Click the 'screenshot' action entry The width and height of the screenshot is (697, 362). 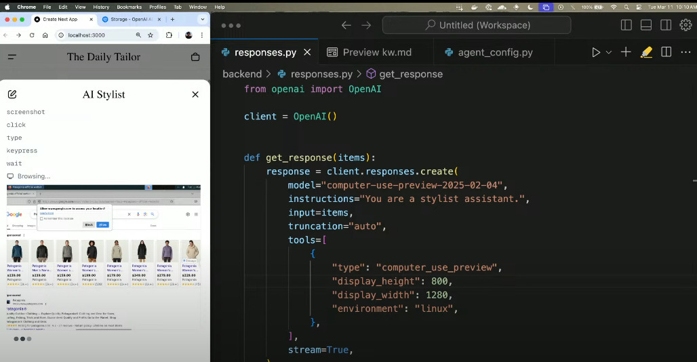tap(26, 112)
